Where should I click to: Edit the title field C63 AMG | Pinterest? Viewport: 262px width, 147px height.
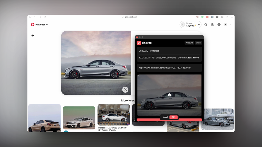169,51
